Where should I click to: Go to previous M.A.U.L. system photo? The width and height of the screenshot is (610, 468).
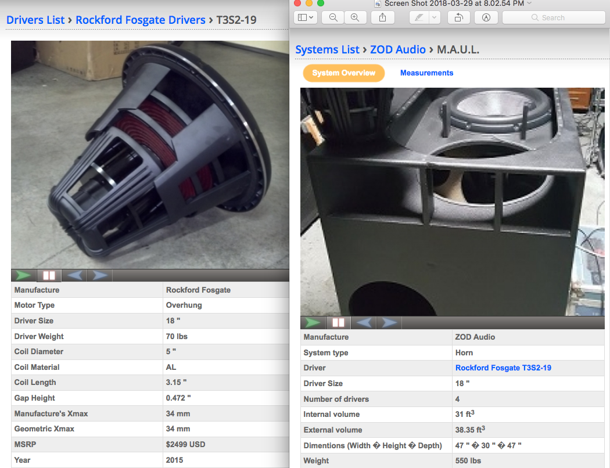(x=364, y=323)
